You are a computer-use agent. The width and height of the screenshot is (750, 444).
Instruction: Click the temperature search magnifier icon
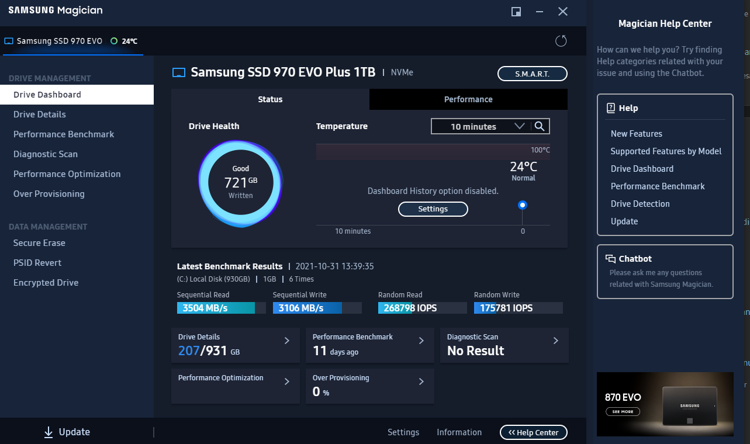(540, 126)
